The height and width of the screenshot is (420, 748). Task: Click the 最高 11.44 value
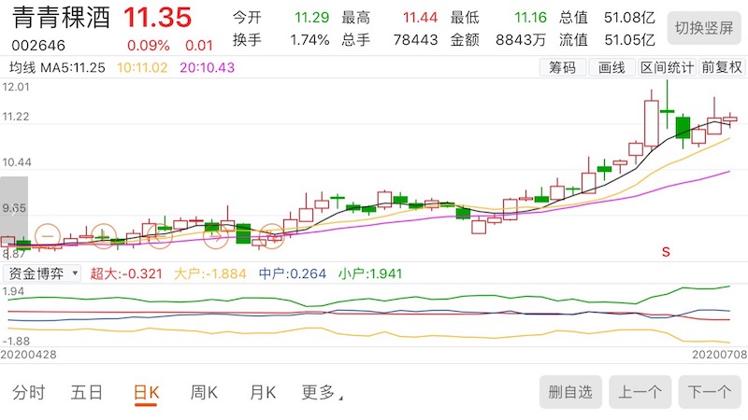(x=420, y=18)
